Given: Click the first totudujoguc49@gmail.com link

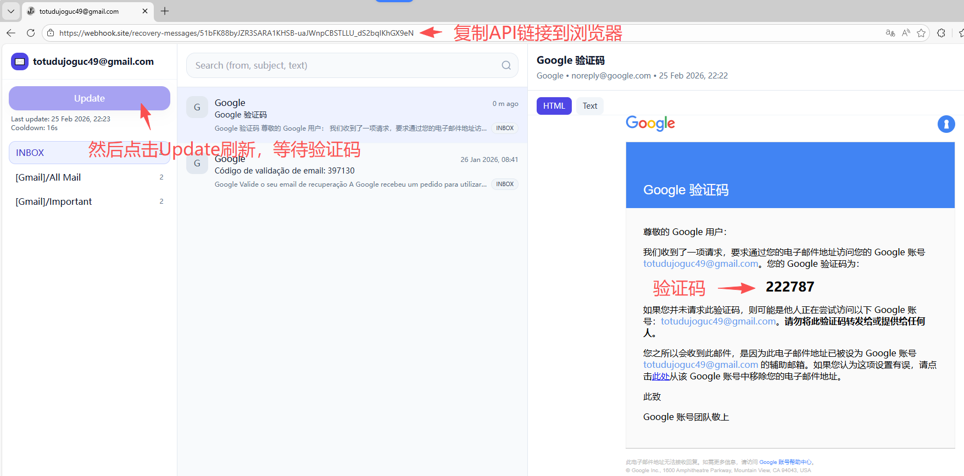Looking at the screenshot, I should tap(700, 264).
